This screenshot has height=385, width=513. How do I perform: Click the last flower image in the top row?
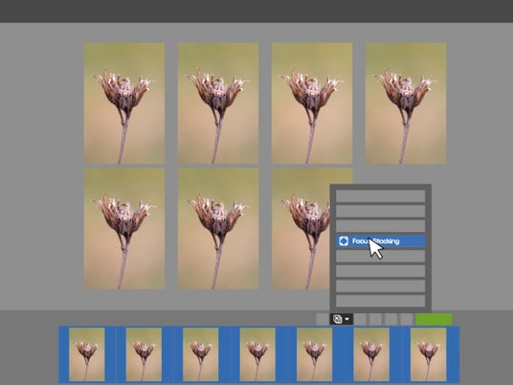[x=406, y=103]
